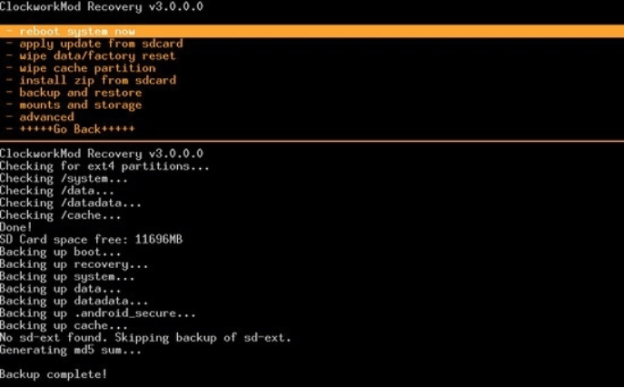624x388 pixels.
Task: Click the Backing up boot log line
Action: click(60, 252)
